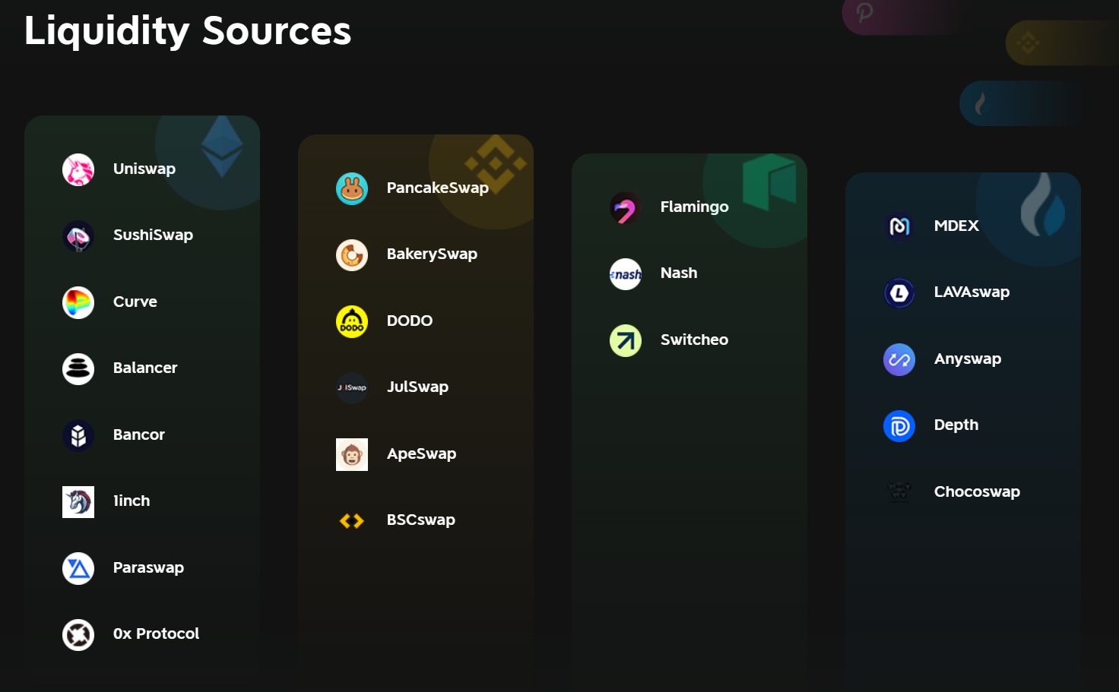
Task: Click the Depth name text
Action: [956, 425]
